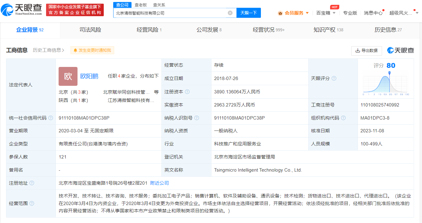422x223 pixels.
Task: Open the 专业版 link
Action: tap(350, 13)
